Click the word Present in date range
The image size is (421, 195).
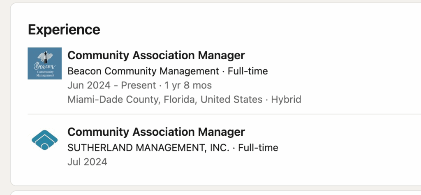[137, 86]
